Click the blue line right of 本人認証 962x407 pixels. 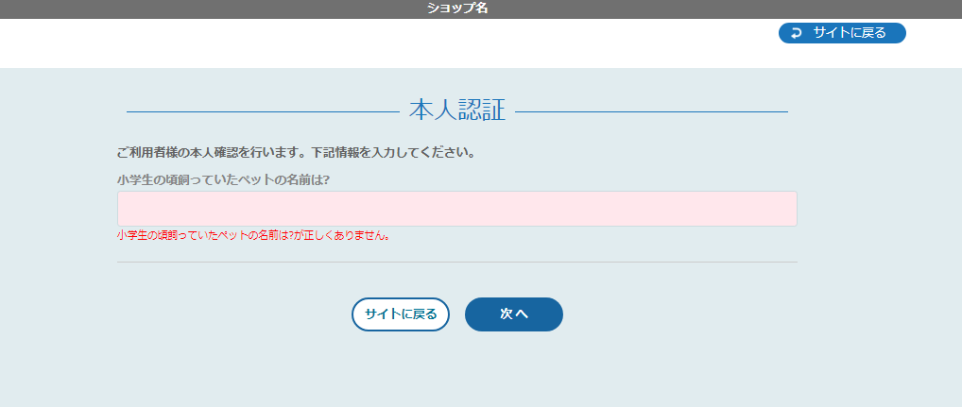click(651, 111)
